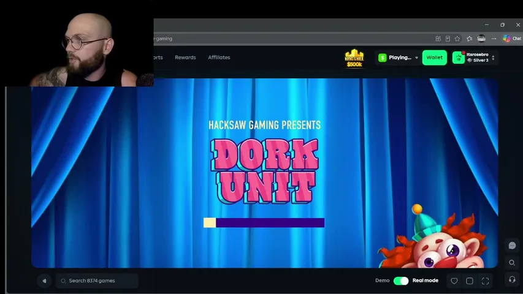Click the browser address bar URL

click(163, 39)
